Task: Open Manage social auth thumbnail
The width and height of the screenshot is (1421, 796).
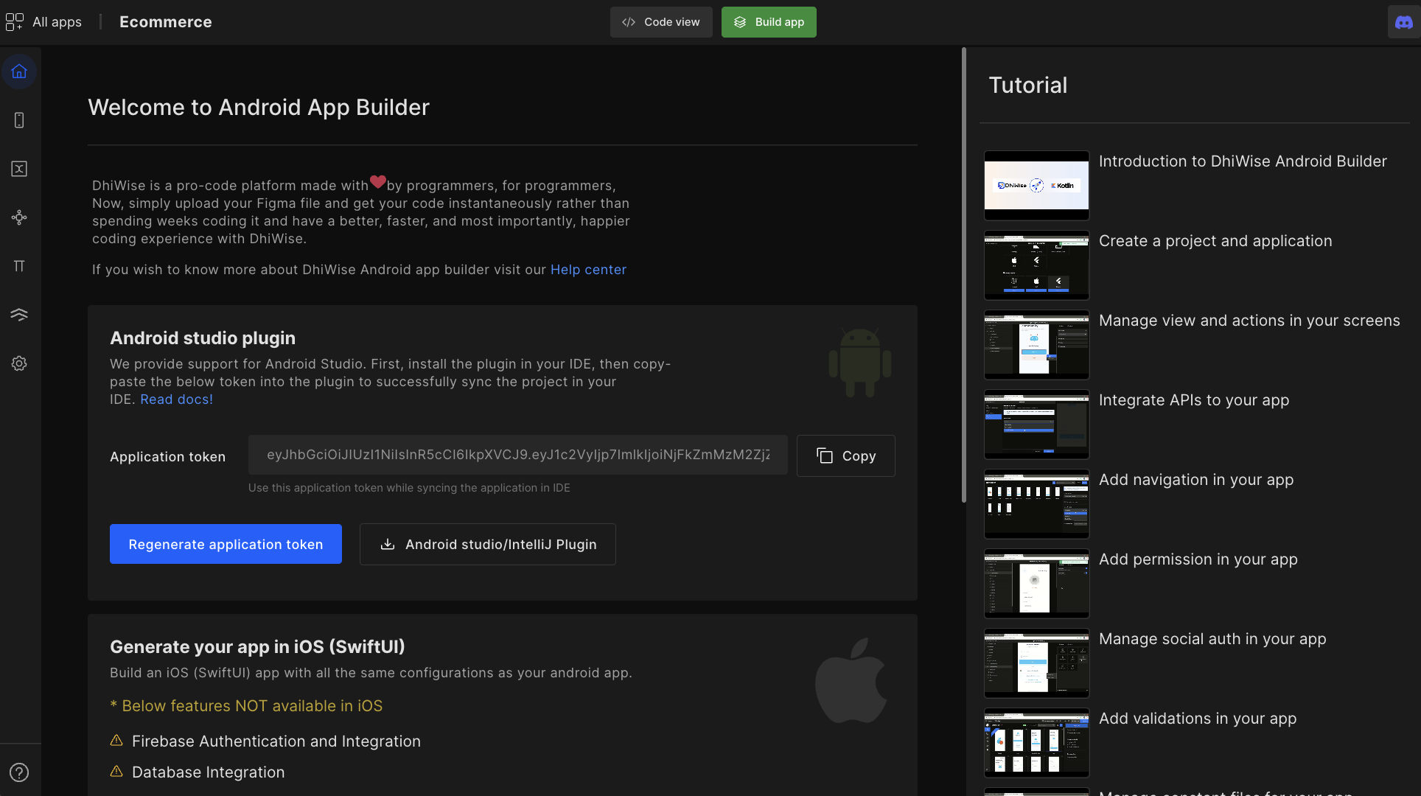Action: pyautogui.click(x=1036, y=663)
